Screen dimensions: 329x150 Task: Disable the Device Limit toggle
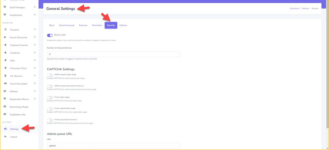(x=50, y=35)
